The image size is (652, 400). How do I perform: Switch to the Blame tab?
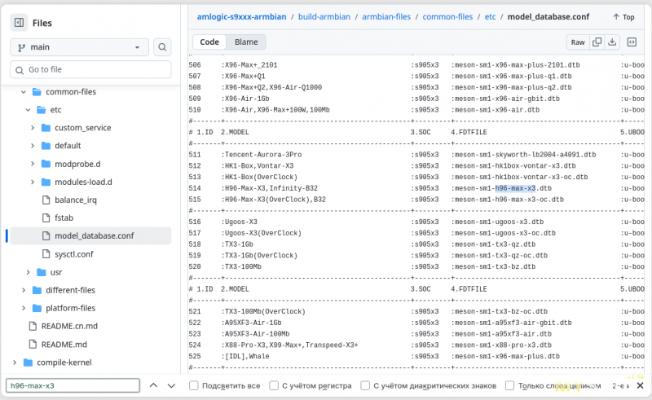point(246,42)
